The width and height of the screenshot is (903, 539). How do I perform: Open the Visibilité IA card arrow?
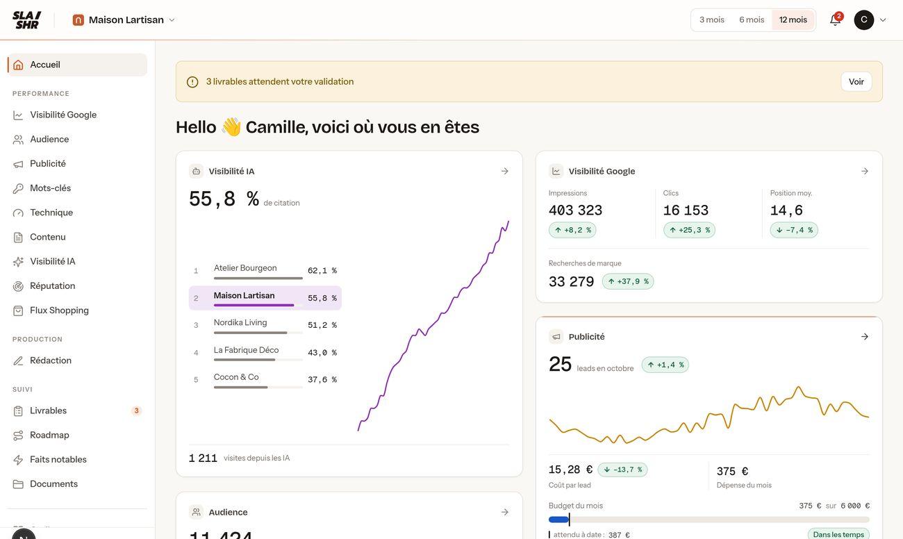(505, 171)
